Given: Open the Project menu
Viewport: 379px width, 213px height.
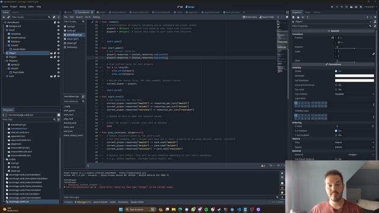Looking at the screenshot, I should 14,7.
